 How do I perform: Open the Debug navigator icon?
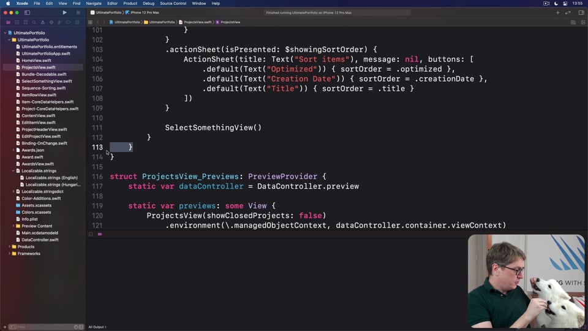(60, 22)
